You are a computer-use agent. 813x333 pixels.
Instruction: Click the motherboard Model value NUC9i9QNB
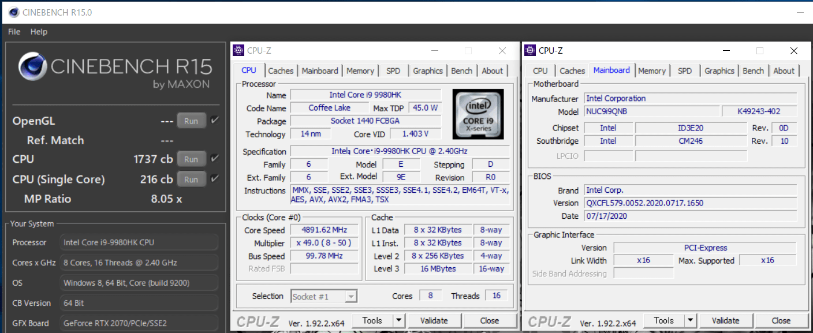652,111
